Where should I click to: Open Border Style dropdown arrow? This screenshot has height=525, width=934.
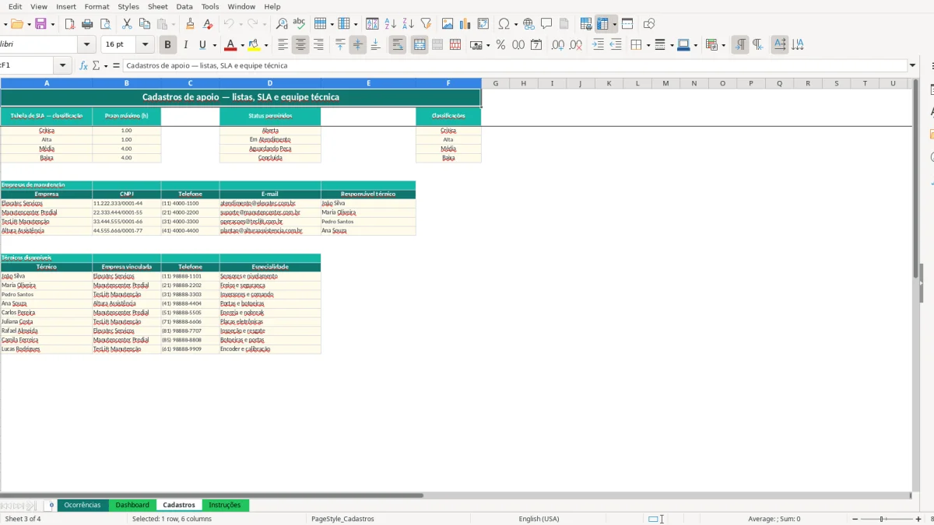[671, 46]
